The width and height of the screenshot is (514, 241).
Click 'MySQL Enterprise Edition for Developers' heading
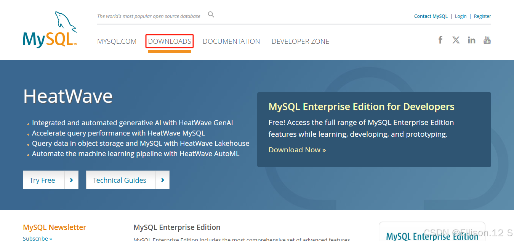click(x=361, y=107)
